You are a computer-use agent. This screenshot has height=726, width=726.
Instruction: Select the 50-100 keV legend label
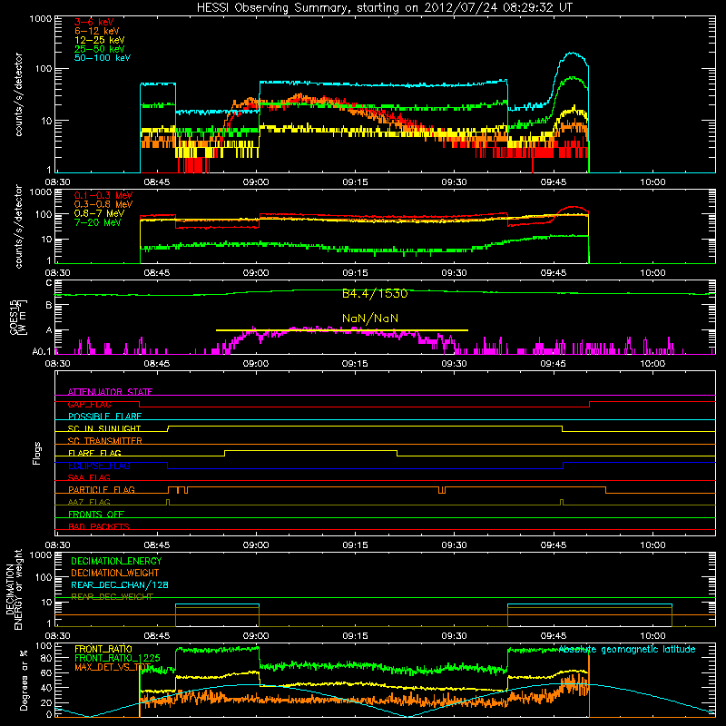point(103,58)
